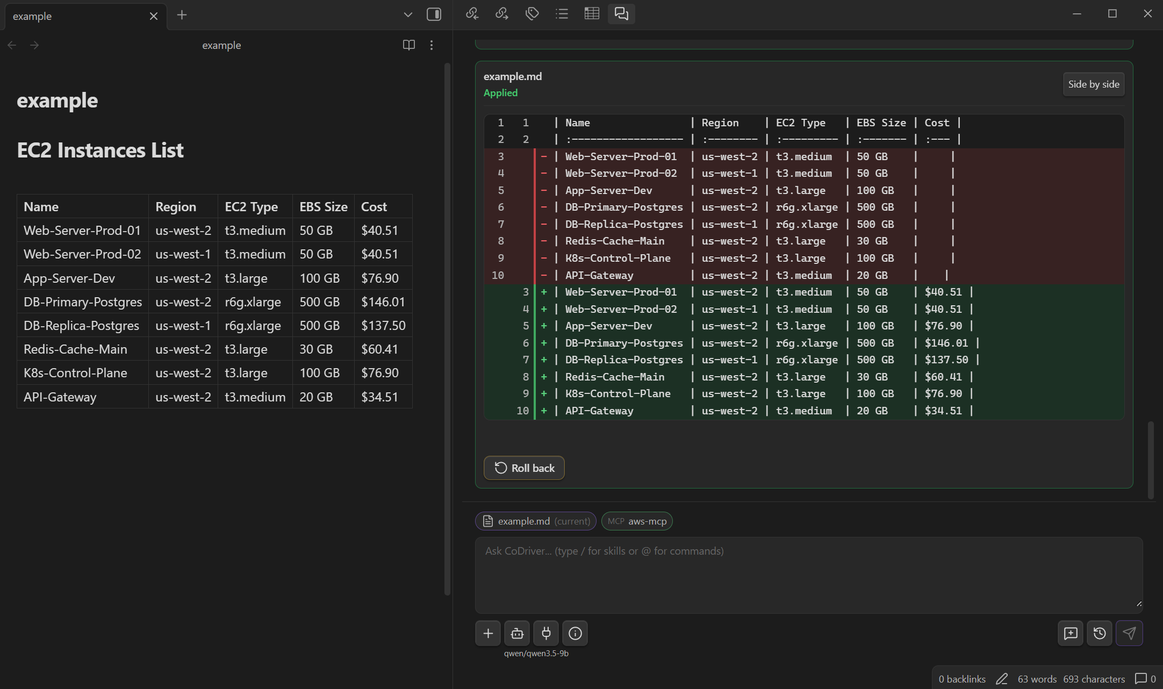The height and width of the screenshot is (689, 1163).
Task: Click the 63 words status entry
Action: pos(1037,679)
